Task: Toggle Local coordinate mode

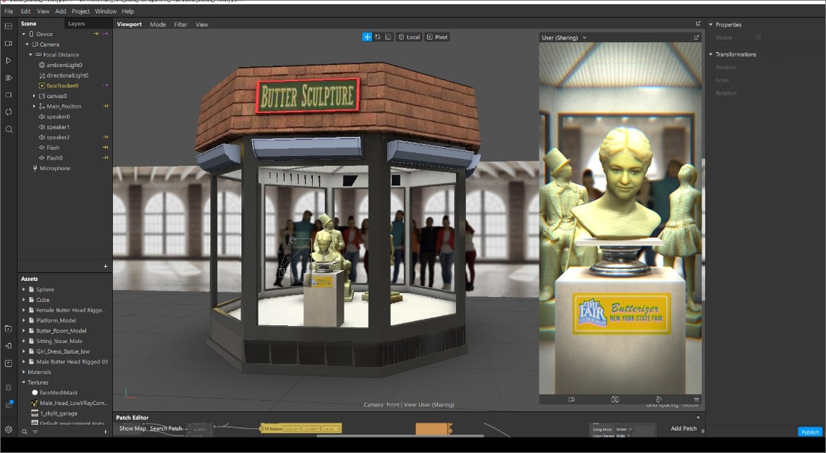Action: tap(409, 37)
